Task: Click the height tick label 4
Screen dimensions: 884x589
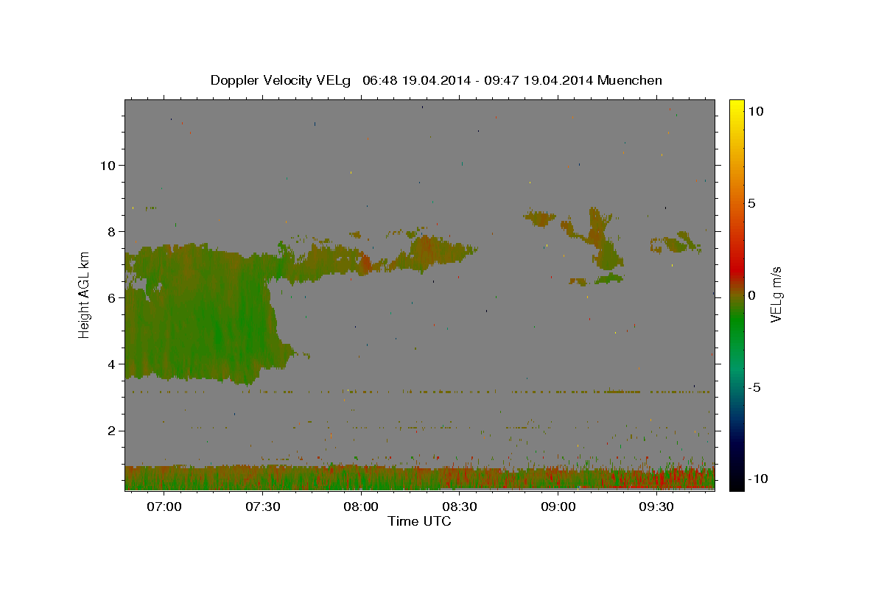Action: [x=111, y=364]
